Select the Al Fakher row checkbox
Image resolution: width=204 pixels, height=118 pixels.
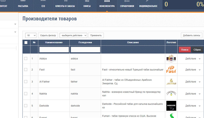tap(26, 82)
